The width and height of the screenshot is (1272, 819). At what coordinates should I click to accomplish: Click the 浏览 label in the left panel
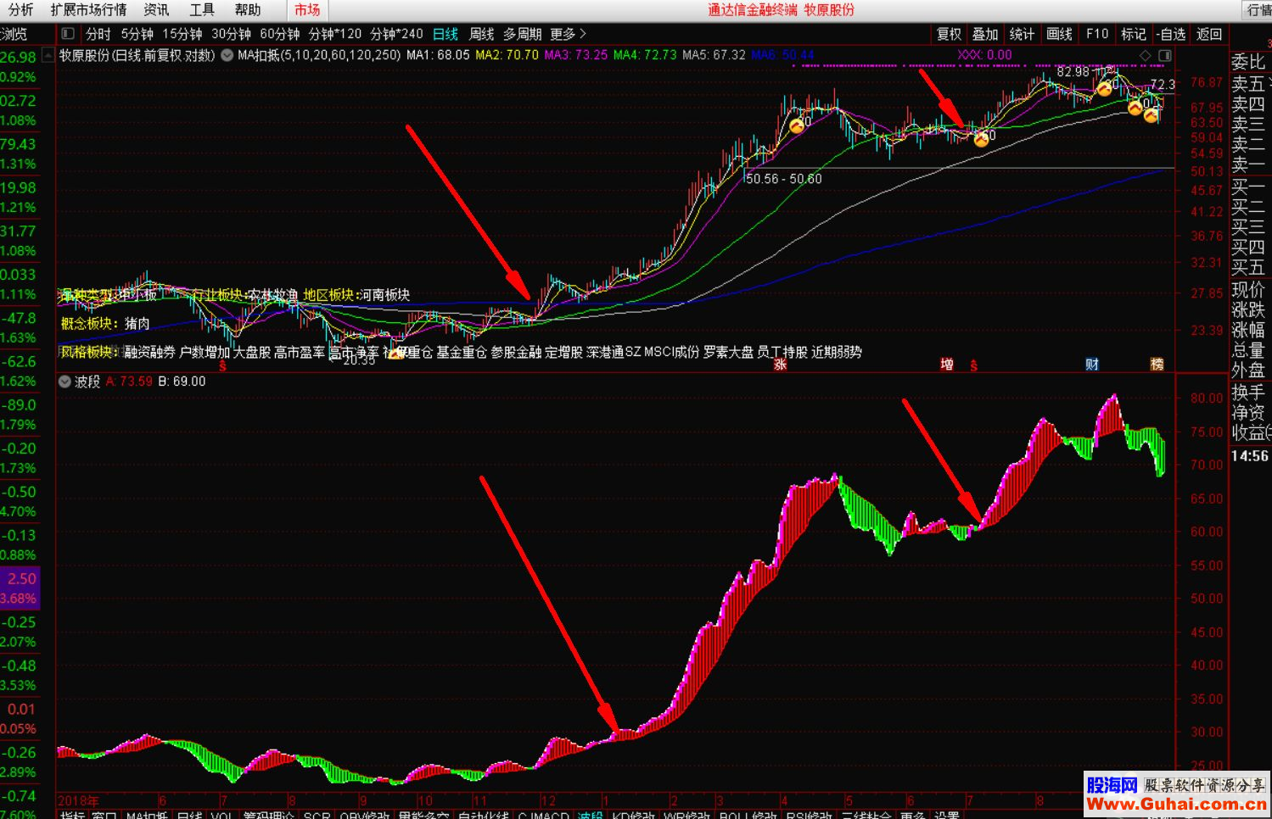coord(14,34)
